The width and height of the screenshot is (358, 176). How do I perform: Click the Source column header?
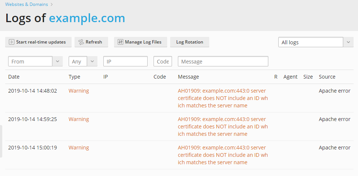point(327,77)
